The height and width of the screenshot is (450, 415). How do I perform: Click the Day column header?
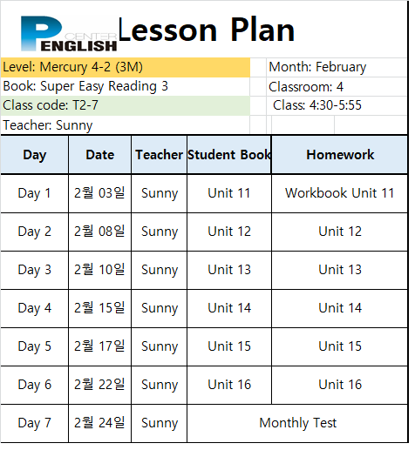pyautogui.click(x=35, y=155)
